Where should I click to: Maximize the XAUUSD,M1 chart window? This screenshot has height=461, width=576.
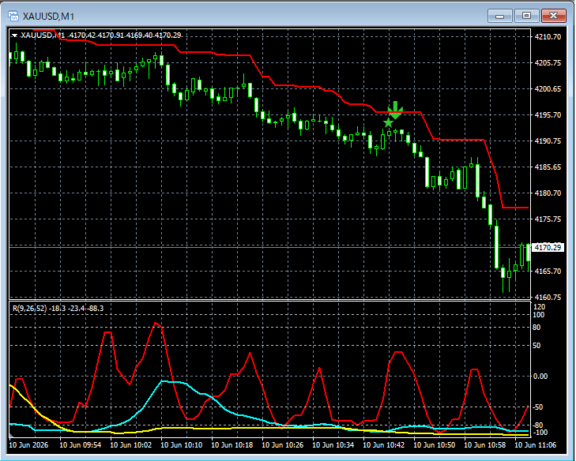click(526, 16)
